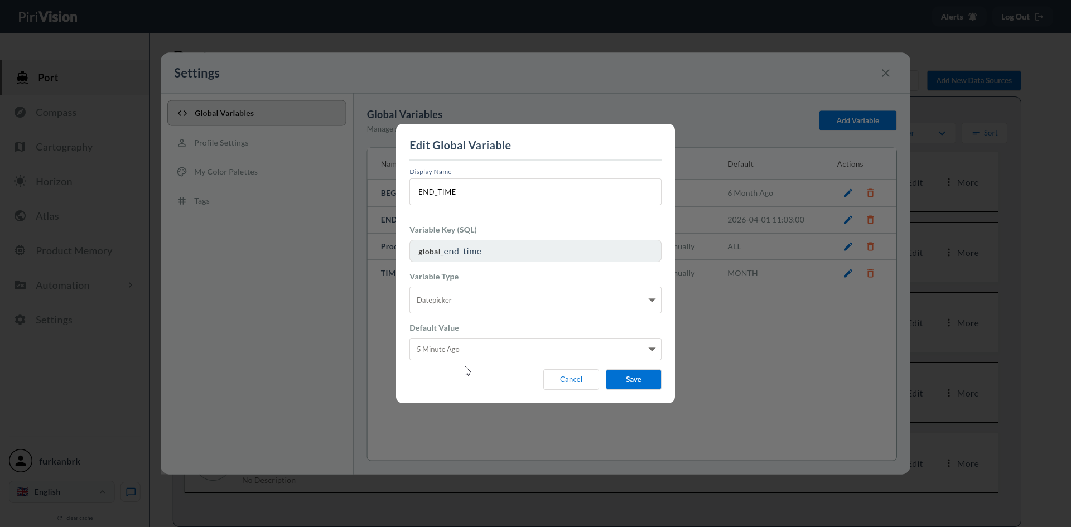The image size is (1071, 527).
Task: Click the Product Memory label in the sidebar
Action: (x=74, y=250)
